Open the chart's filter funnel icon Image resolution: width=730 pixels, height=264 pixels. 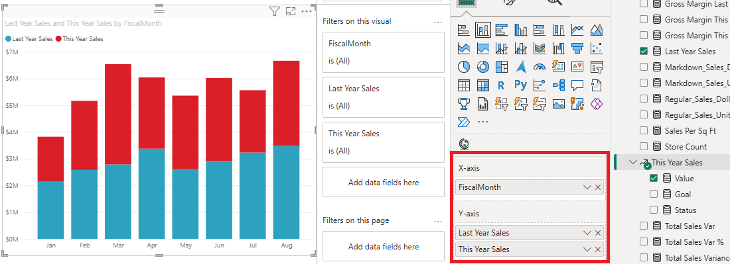click(x=275, y=11)
